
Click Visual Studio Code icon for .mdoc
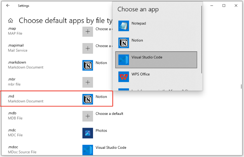click(x=88, y=150)
